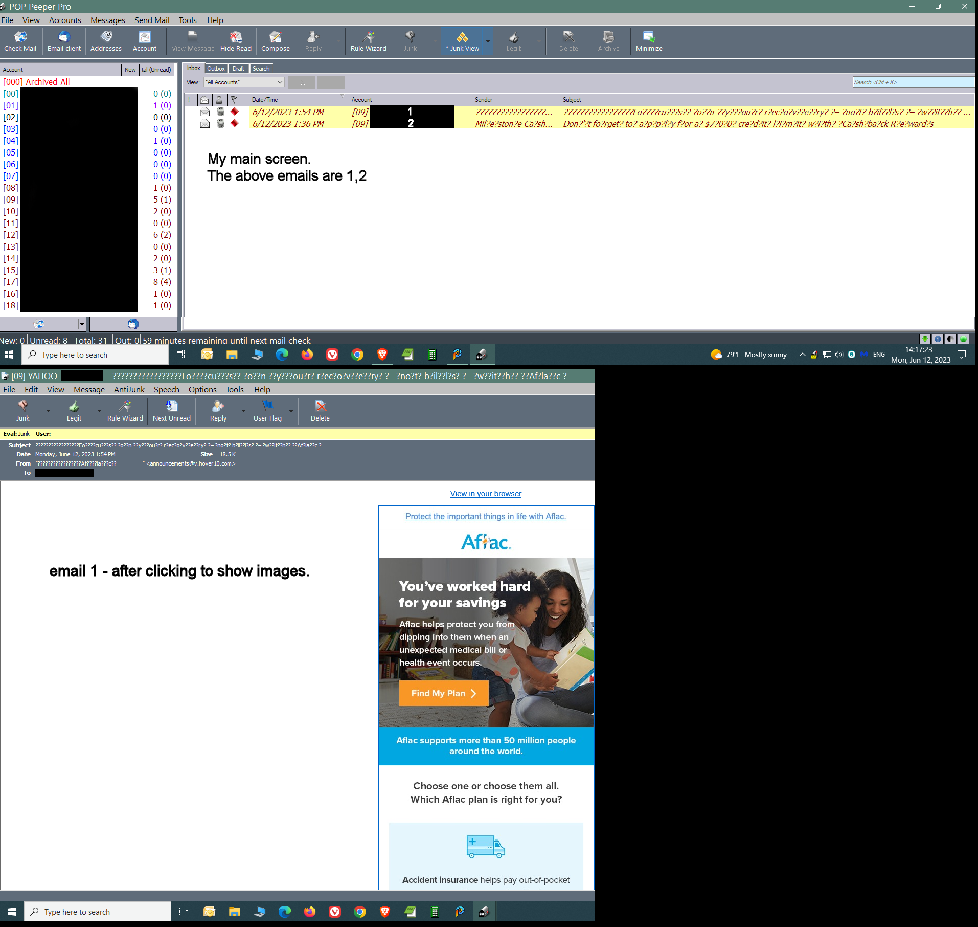Click the Search messages input field
This screenshot has width=978, height=927.
[913, 82]
